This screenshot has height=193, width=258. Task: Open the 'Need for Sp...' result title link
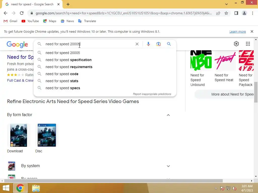coord(20,57)
